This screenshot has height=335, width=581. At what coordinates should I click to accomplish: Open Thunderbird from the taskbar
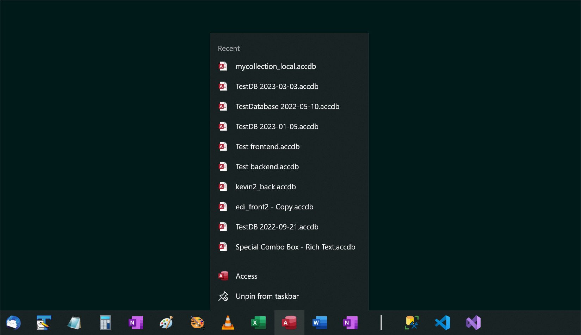[x=13, y=322]
